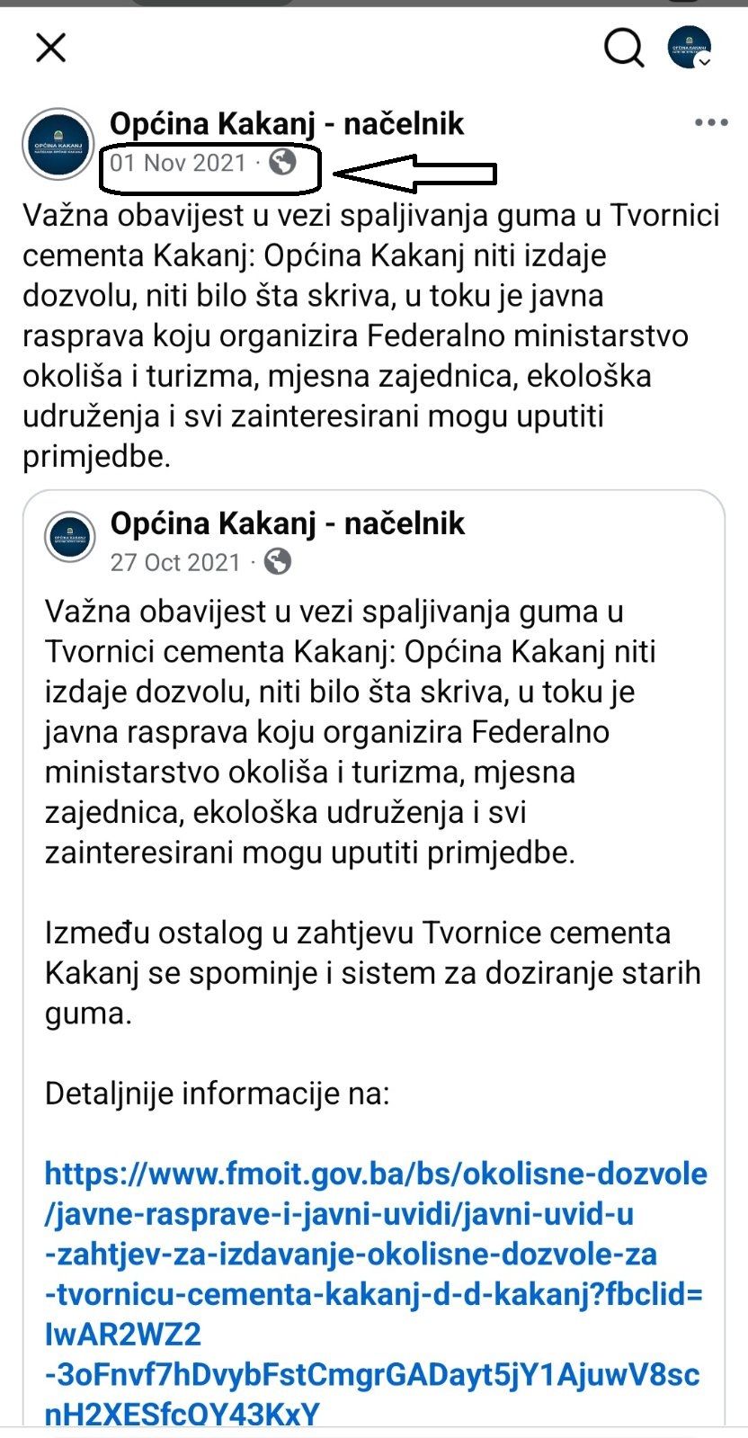Tap the globe audience icon beside 01 Nov 2021

pyautogui.click(x=283, y=162)
